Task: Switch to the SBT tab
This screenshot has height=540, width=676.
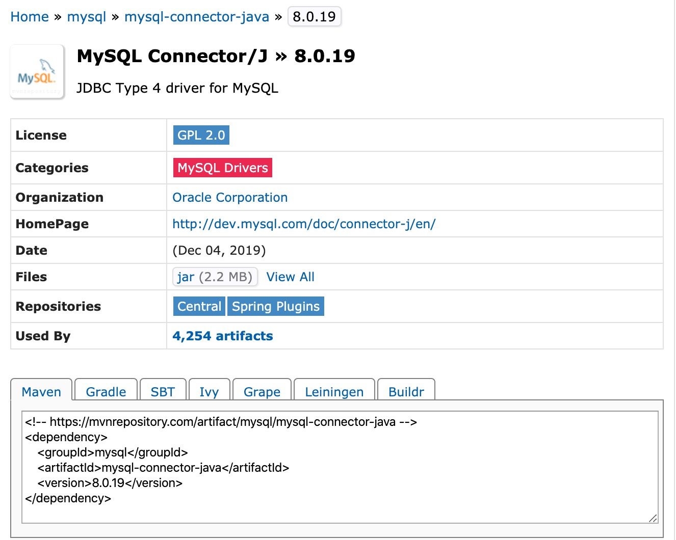Action: [x=163, y=390]
